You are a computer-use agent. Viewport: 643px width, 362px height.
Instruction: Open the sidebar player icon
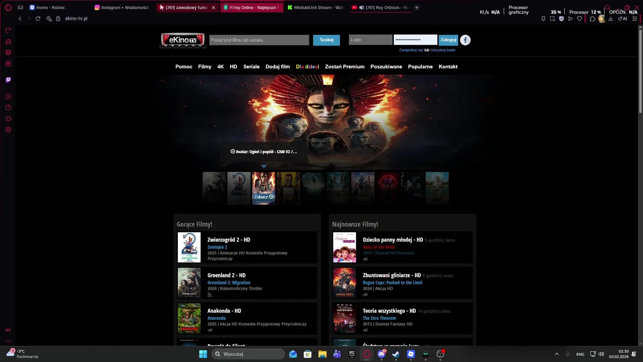[8, 97]
